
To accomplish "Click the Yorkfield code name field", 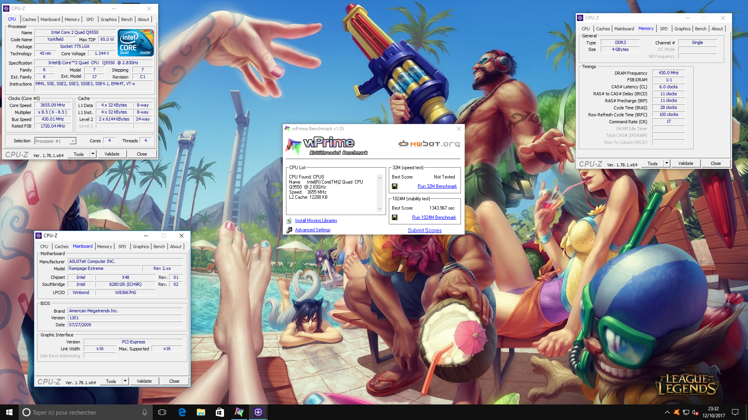I will pyautogui.click(x=55, y=39).
